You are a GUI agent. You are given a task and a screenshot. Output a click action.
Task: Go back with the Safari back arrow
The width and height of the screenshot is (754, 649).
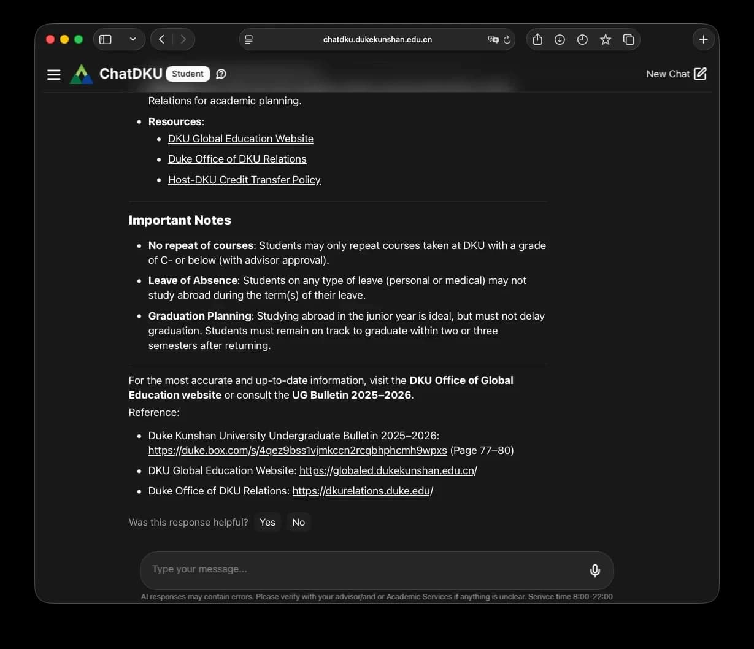click(161, 39)
